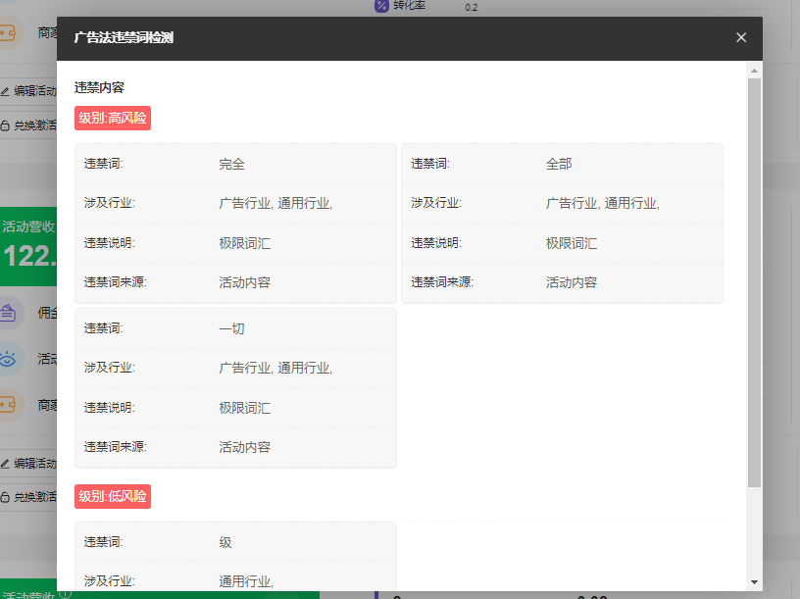Click 极限词汇 in the 一切 card
800x599 pixels.
[244, 408]
